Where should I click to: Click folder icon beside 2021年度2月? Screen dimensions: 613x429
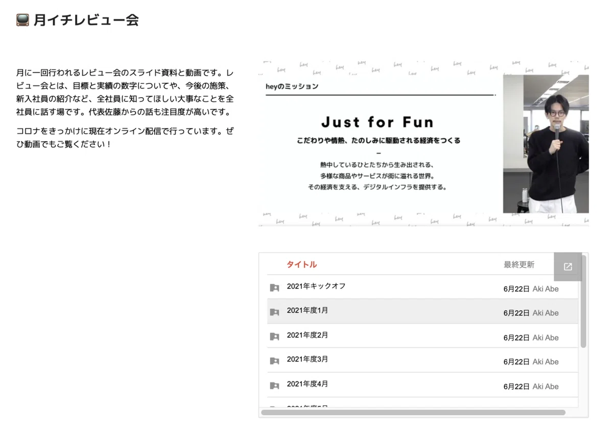(274, 336)
